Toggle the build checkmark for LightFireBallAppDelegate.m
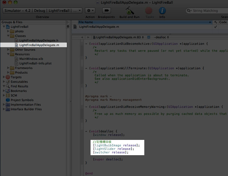 [x=216, y=27]
